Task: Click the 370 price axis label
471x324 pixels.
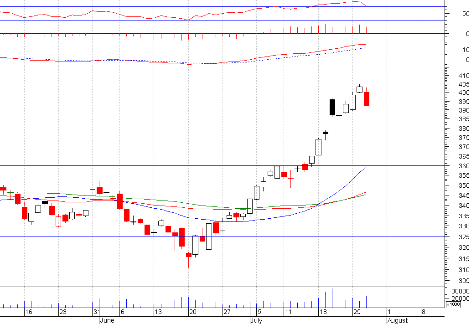Action: (x=464, y=147)
